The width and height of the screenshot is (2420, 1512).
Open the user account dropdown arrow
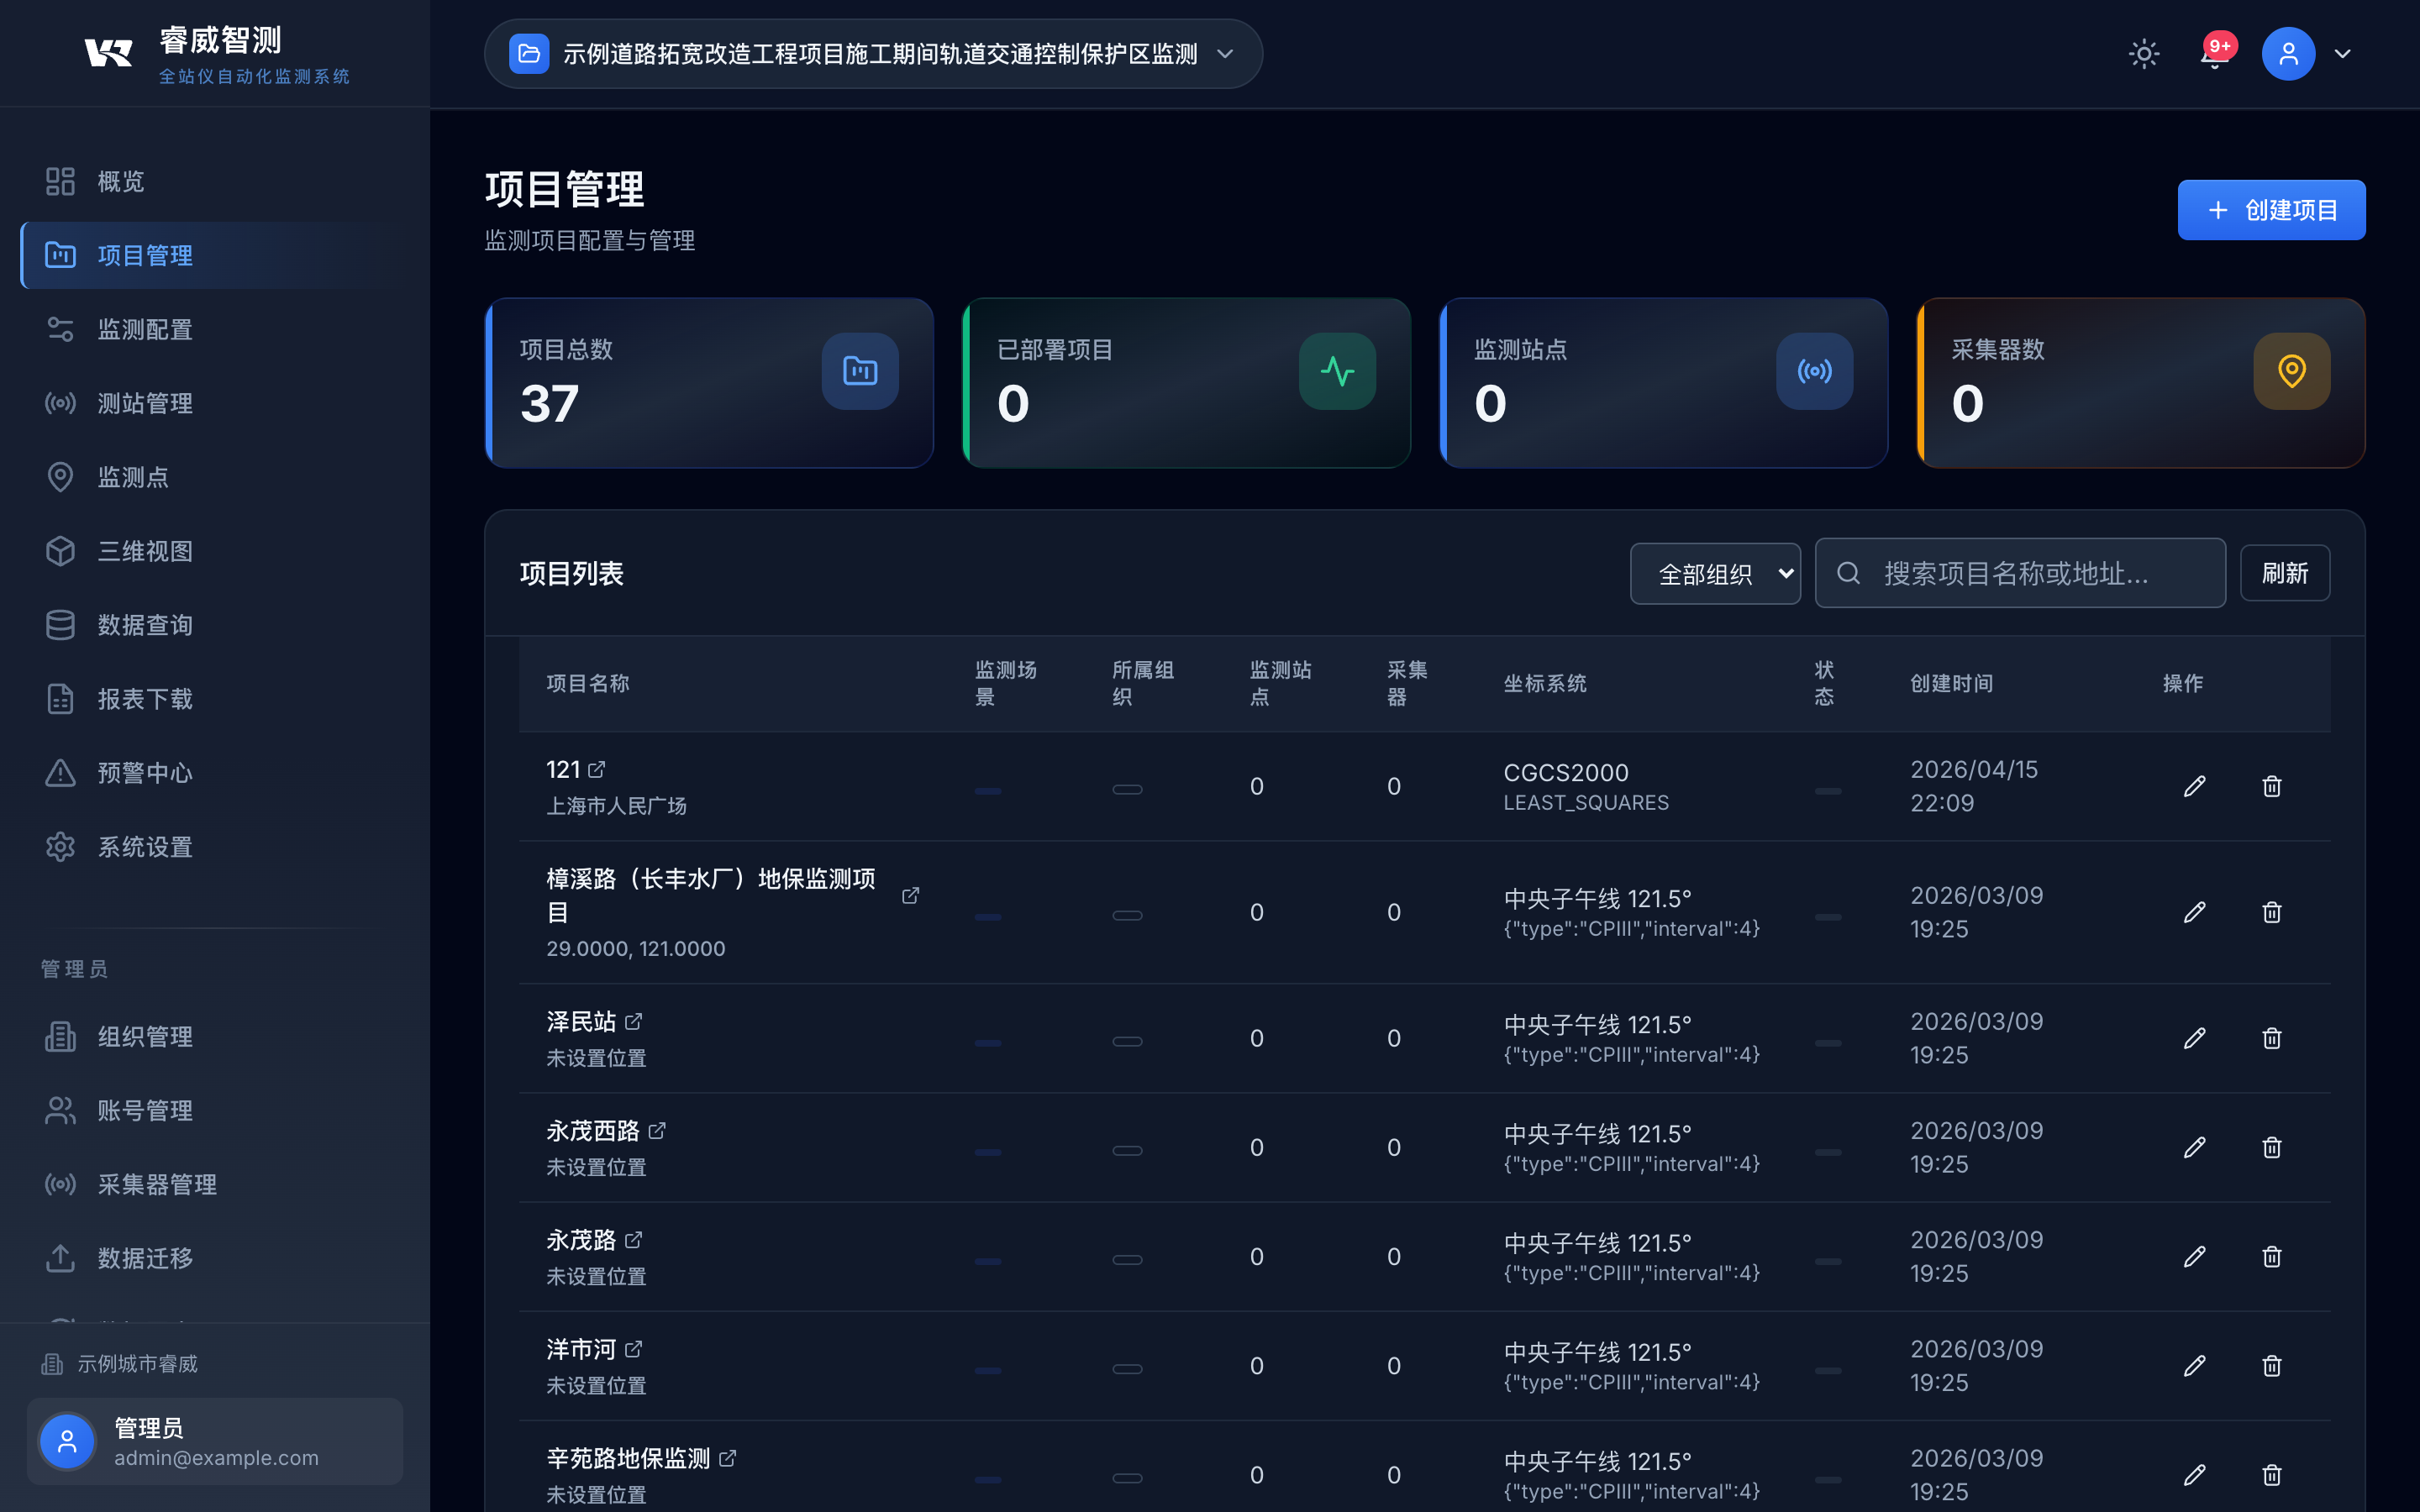tap(2344, 53)
